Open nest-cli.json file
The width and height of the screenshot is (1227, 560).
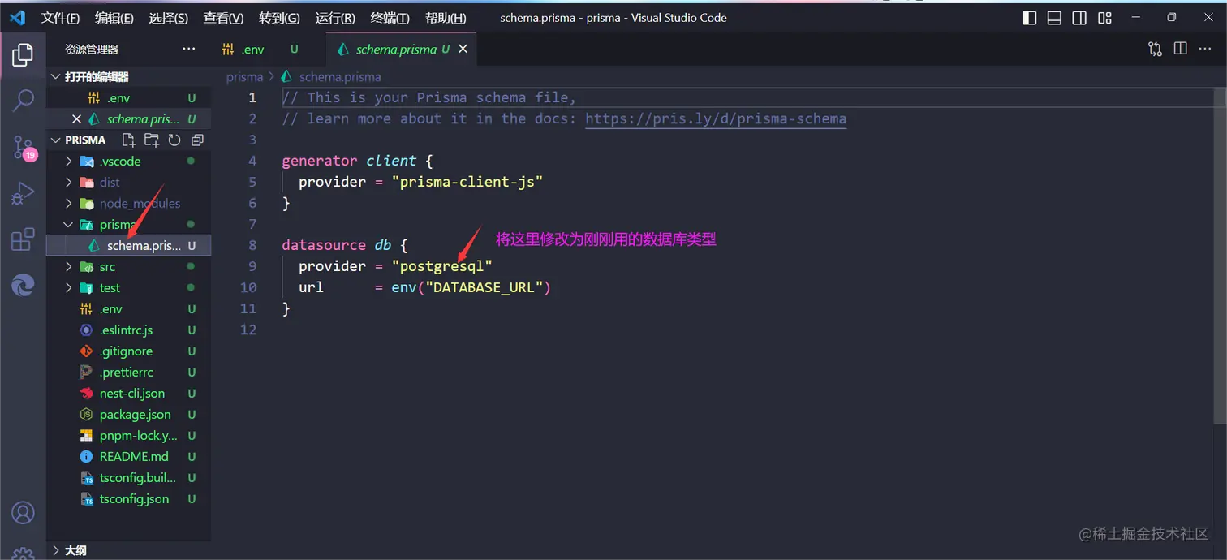point(128,393)
